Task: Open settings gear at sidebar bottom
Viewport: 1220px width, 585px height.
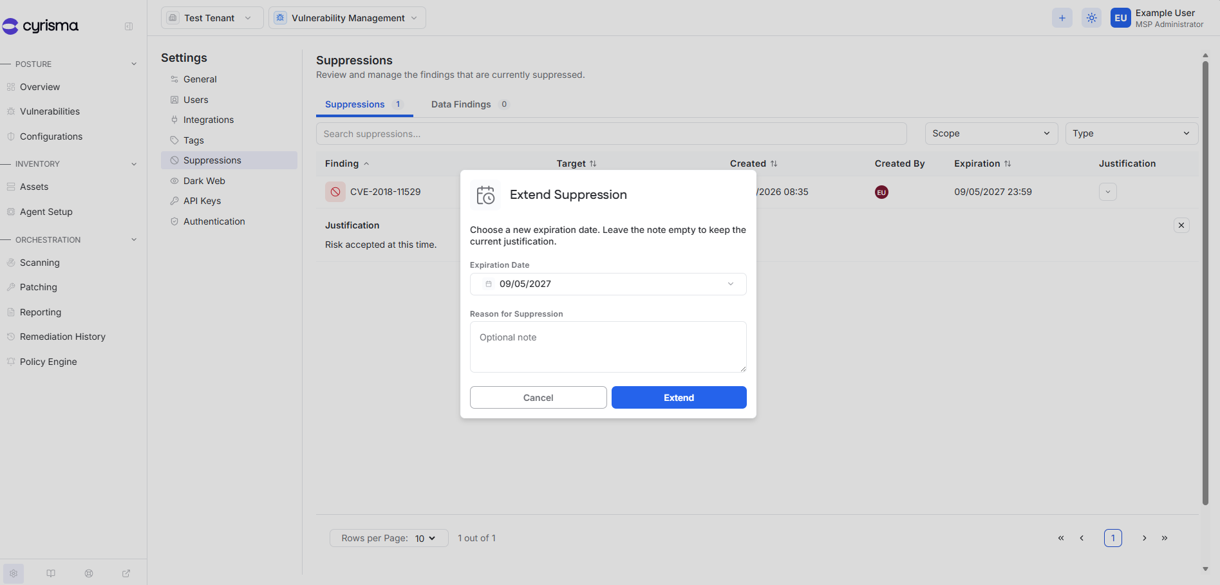Action: point(14,573)
